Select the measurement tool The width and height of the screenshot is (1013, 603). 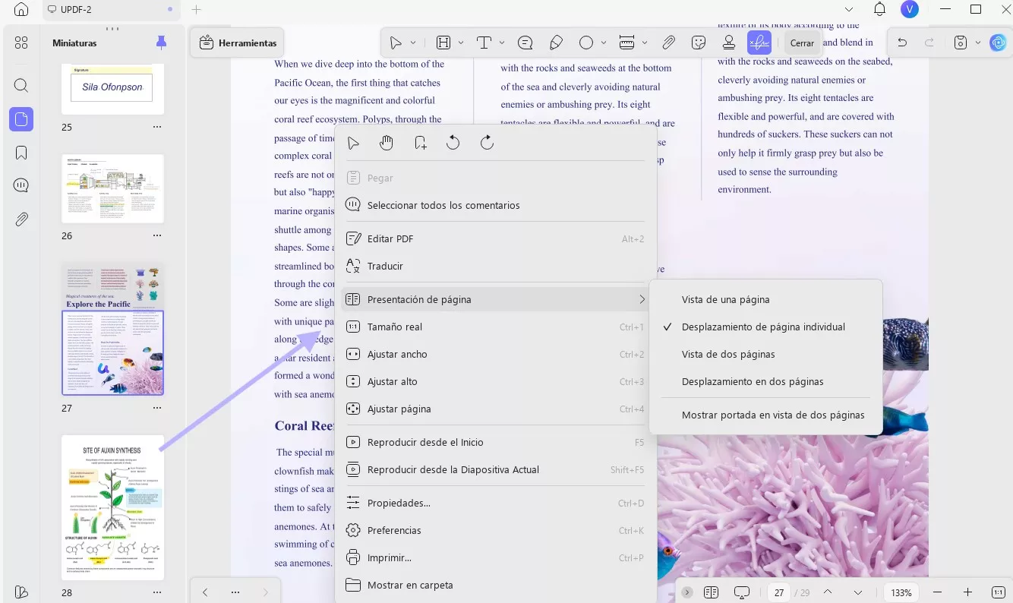[627, 43]
